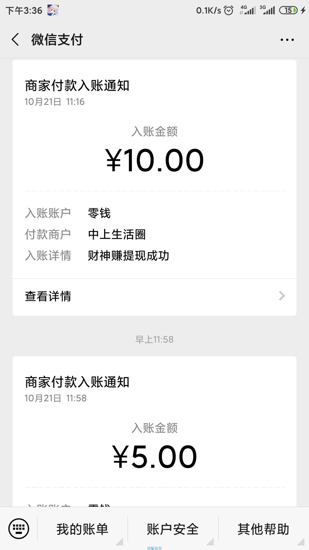Tap the 财神赚提现成功 detail text
Screen dimensions: 309x550
click(x=128, y=256)
